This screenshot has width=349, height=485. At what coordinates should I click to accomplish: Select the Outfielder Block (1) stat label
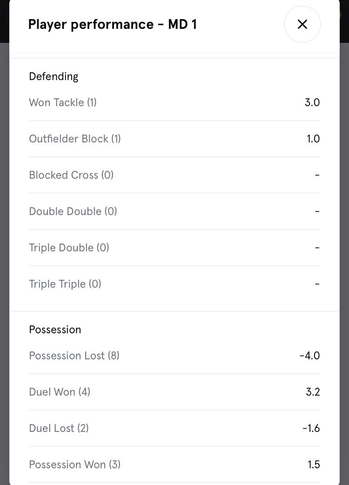point(75,139)
